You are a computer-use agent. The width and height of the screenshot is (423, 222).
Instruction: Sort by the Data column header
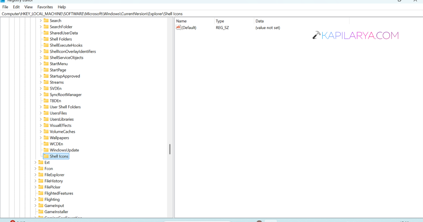click(302, 21)
